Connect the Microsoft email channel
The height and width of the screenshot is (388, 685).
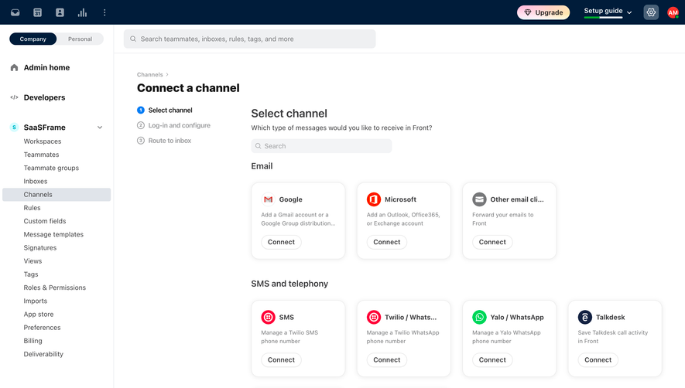[387, 242]
